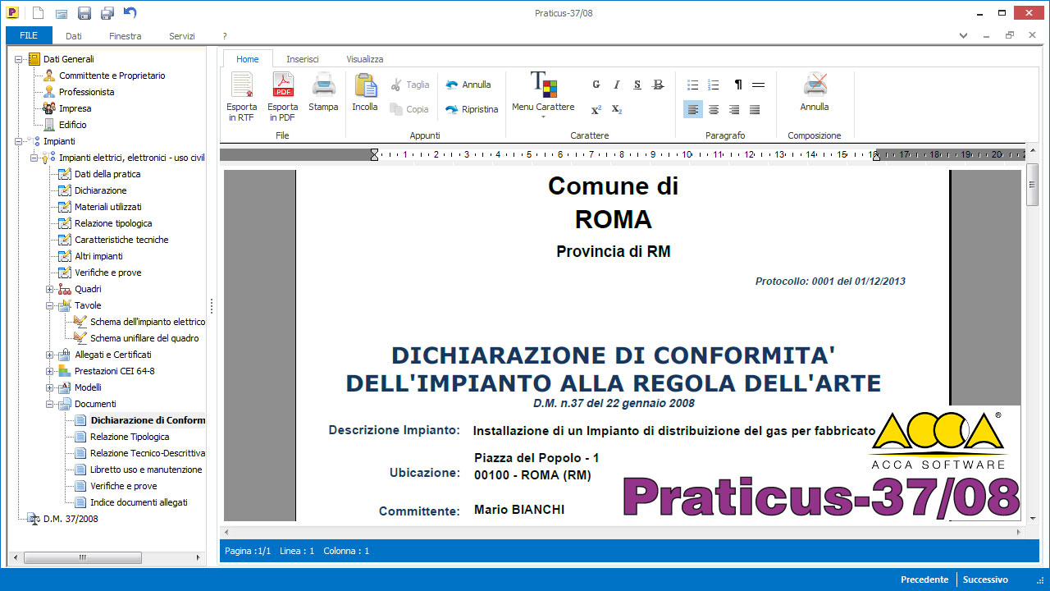This screenshot has height=591, width=1050.
Task: Set left text alignment
Action: (693, 109)
